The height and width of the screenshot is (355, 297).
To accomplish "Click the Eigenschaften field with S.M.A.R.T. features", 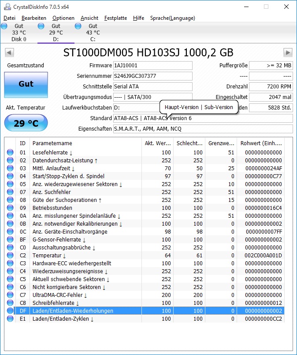I will [x=203, y=129].
